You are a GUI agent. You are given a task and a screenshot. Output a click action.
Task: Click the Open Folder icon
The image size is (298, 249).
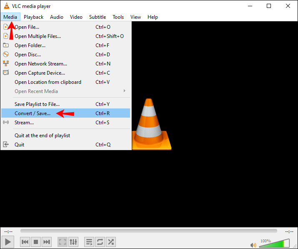tap(6, 45)
